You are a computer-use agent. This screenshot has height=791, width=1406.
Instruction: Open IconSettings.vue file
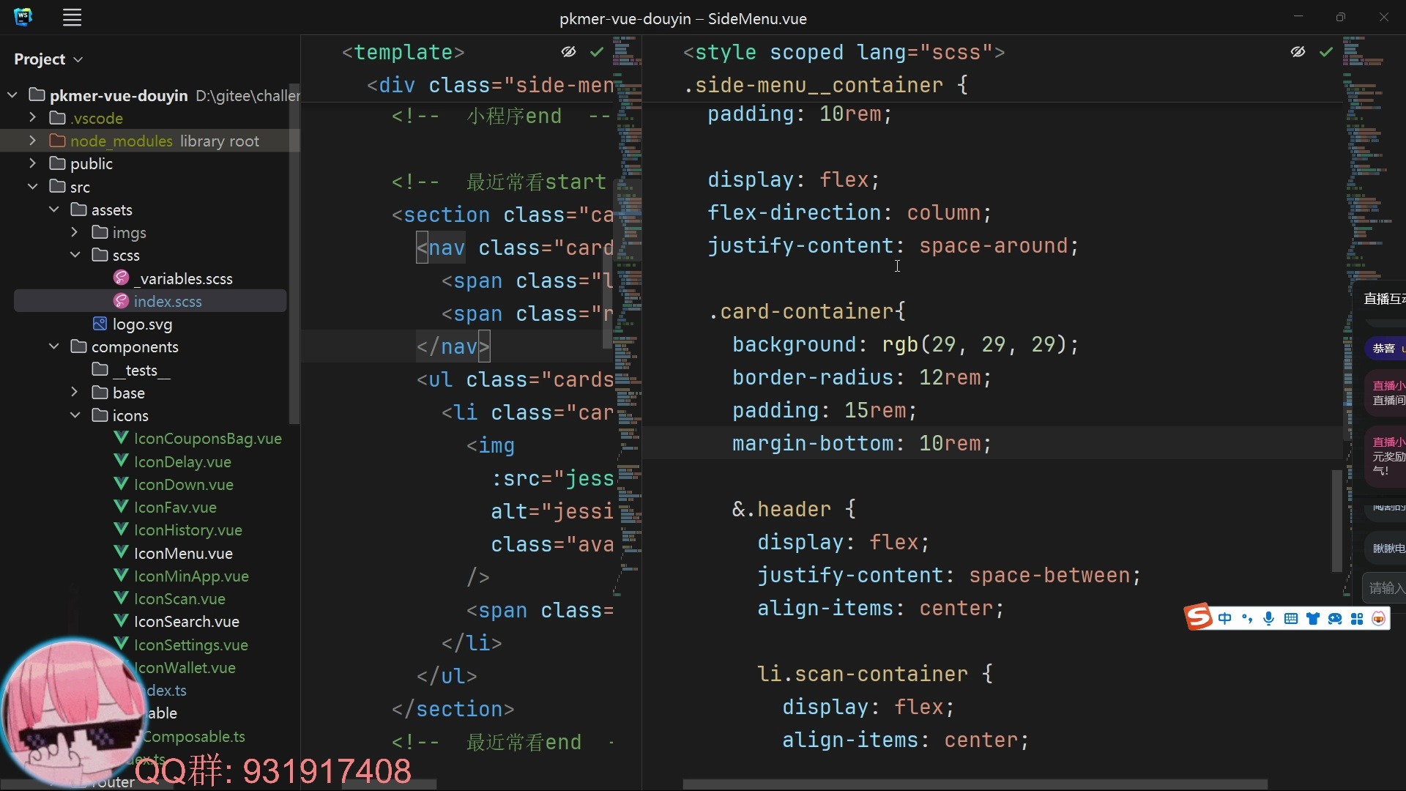click(x=190, y=645)
